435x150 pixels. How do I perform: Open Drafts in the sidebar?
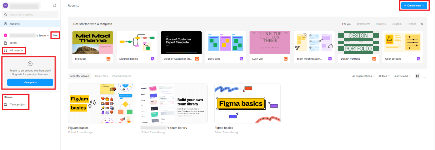(x=30, y=43)
